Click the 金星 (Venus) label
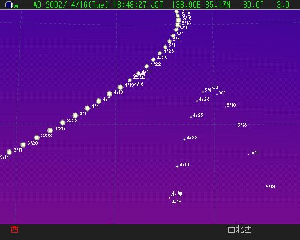300x240 pixels. click(x=139, y=76)
